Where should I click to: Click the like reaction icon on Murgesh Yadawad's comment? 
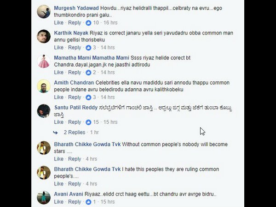[x=88, y=23]
